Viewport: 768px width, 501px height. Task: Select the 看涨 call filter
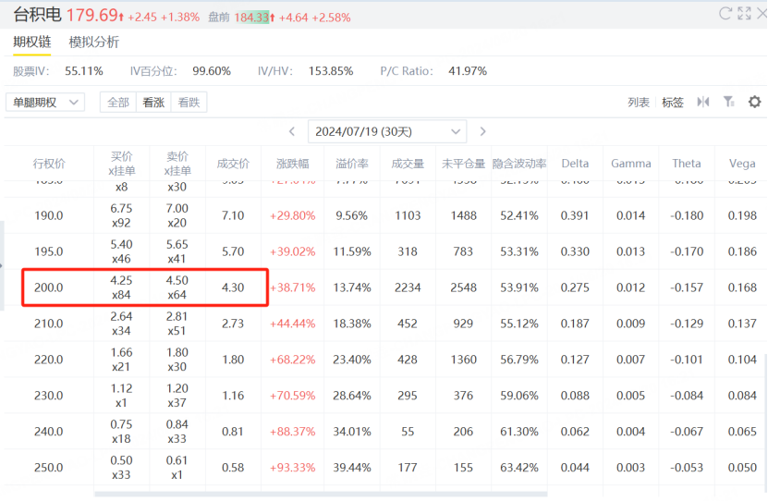pos(153,103)
